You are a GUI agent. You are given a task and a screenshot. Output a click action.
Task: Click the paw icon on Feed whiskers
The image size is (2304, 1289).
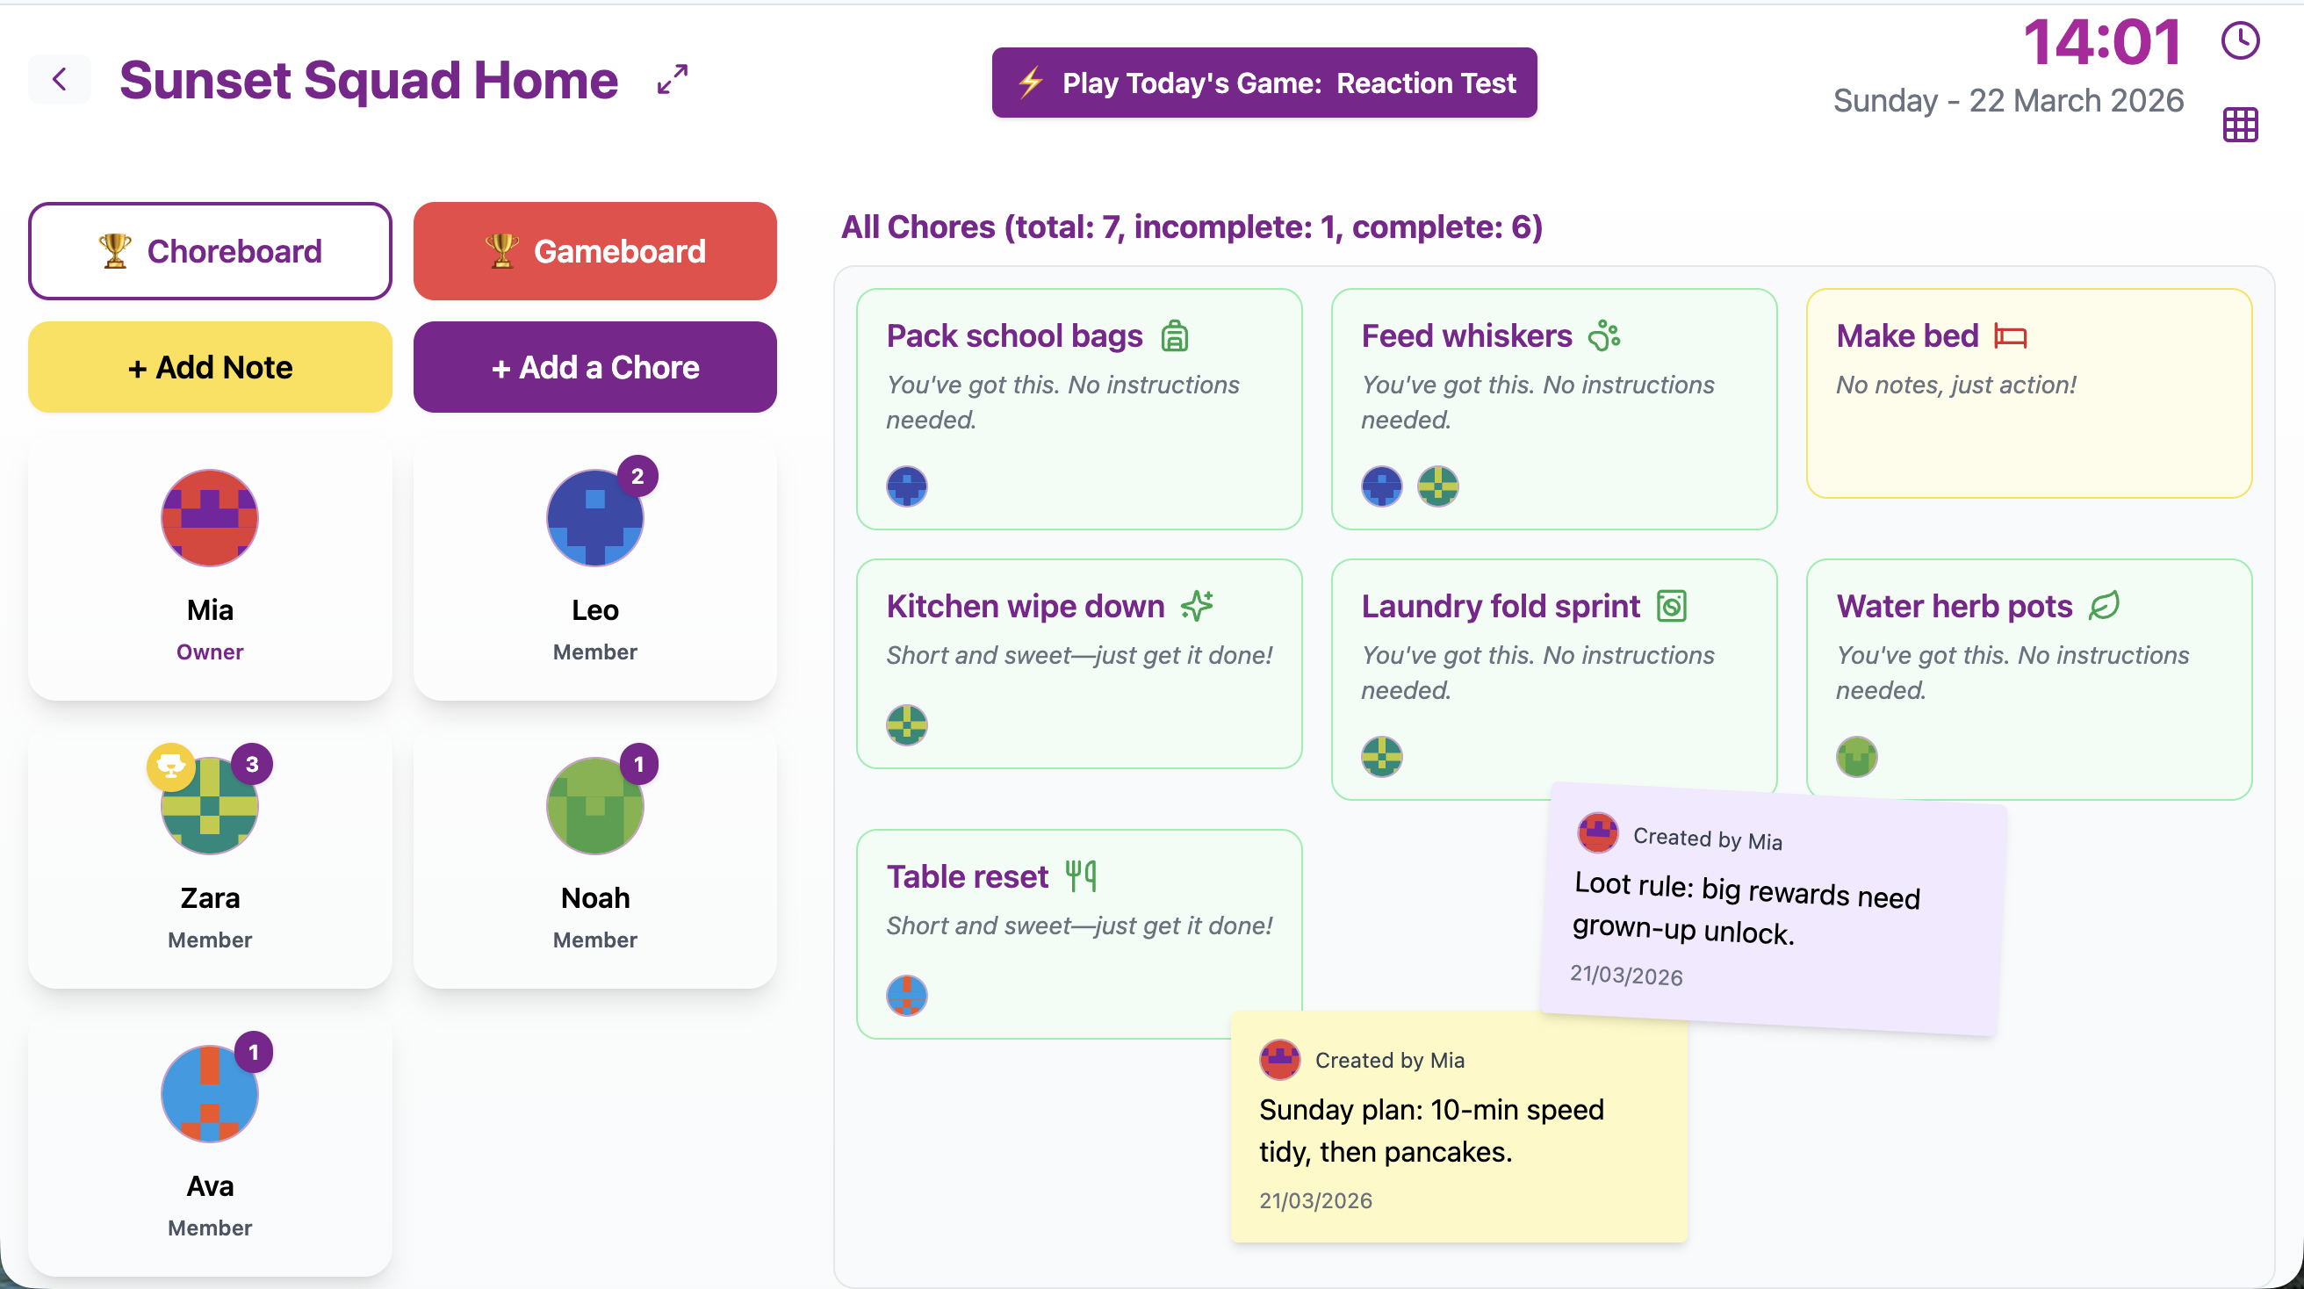(1603, 335)
